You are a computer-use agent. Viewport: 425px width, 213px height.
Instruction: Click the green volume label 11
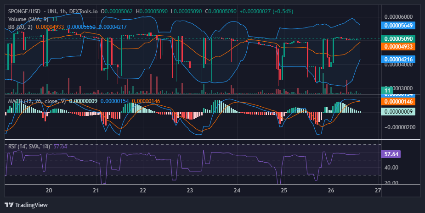(387, 90)
